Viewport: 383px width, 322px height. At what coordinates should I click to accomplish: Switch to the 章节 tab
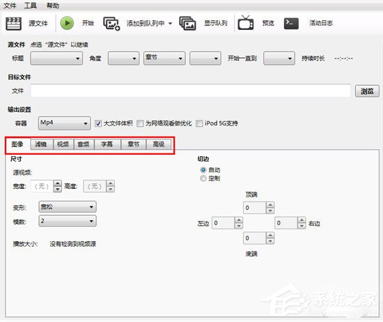tap(134, 144)
